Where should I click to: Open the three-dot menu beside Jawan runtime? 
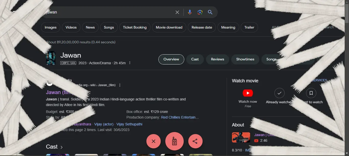[130, 63]
